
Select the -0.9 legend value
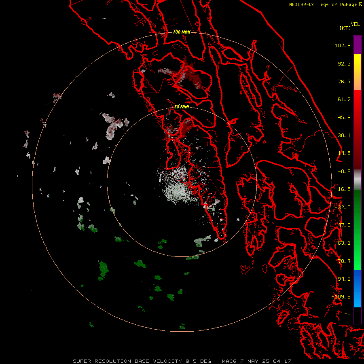[344, 171]
